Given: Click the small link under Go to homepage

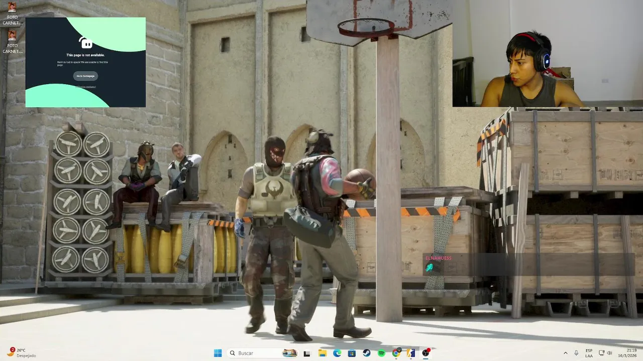Looking at the screenshot, I should 85,87.
